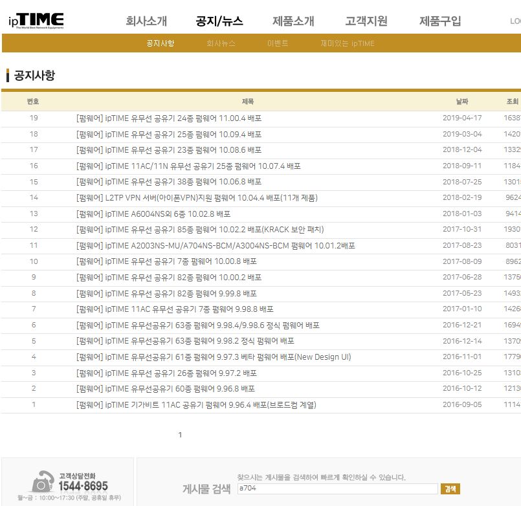Open the 82종 firmware 9.99.8 post
The height and width of the screenshot is (506, 521).
click(x=166, y=293)
